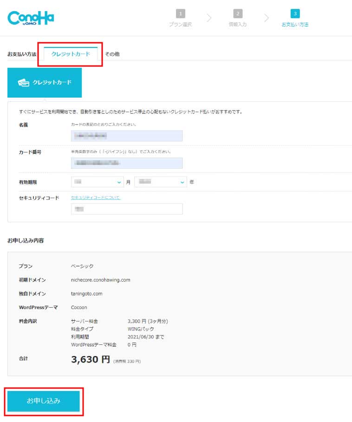Viewport: 352px width, 422px height.
Task: Click the カード番号 input field
Action: coord(127,163)
